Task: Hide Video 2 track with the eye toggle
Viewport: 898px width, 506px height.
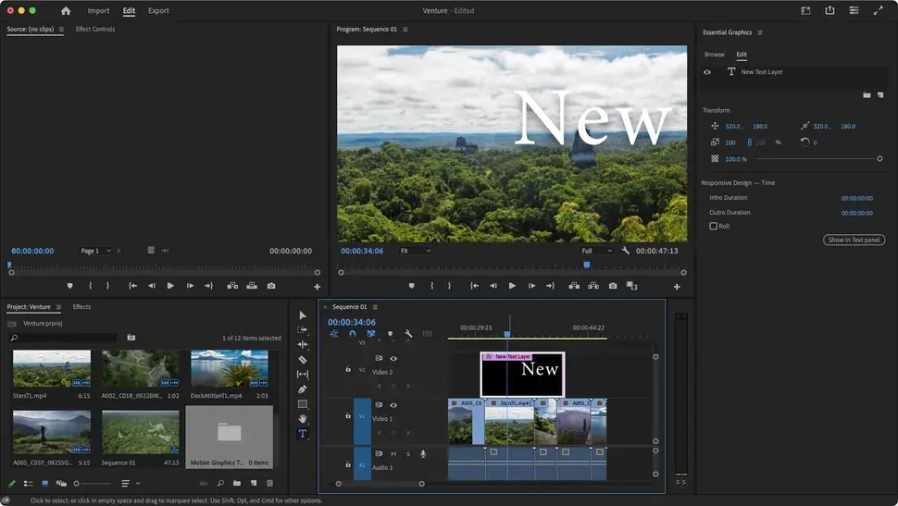Action: (x=393, y=359)
